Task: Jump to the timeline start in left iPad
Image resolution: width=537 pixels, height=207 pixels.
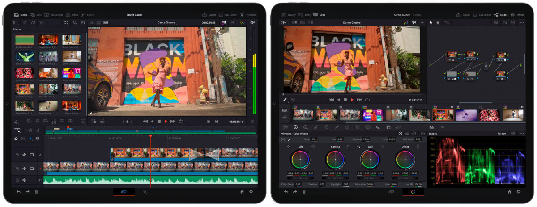Action: click(145, 121)
